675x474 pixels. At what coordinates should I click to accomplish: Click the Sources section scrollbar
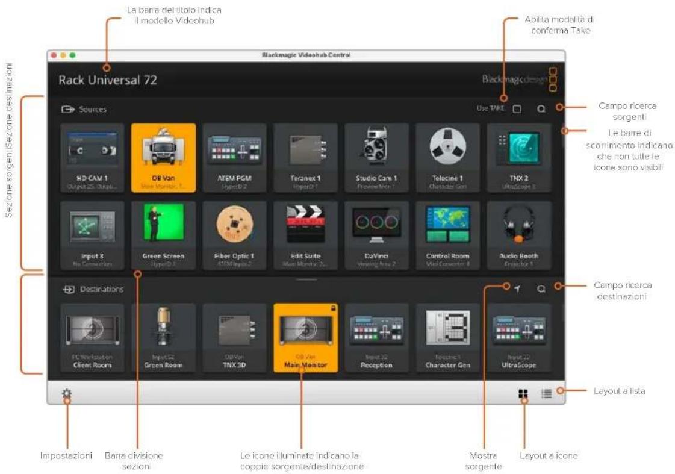(x=562, y=137)
